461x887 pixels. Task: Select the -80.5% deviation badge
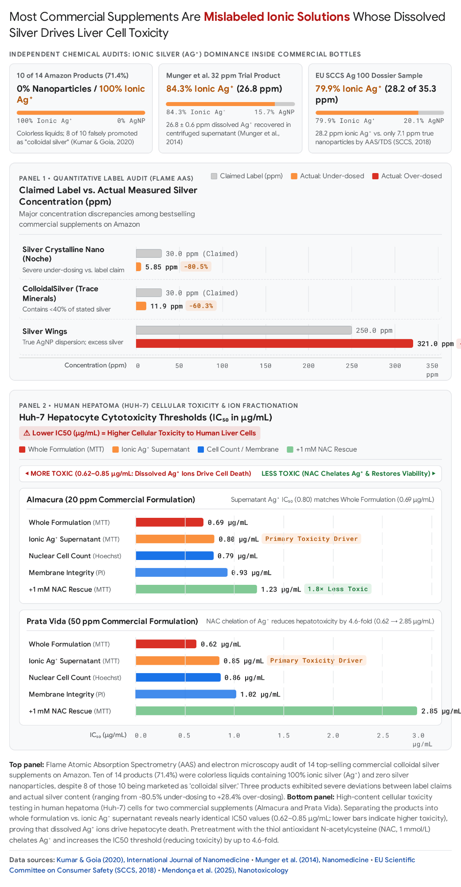tap(196, 267)
